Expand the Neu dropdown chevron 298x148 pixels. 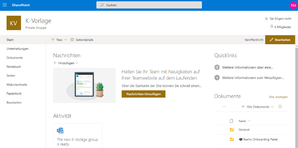point(65,40)
